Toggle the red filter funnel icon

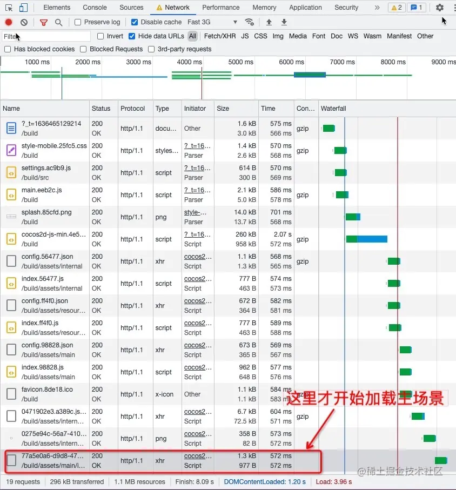44,22
